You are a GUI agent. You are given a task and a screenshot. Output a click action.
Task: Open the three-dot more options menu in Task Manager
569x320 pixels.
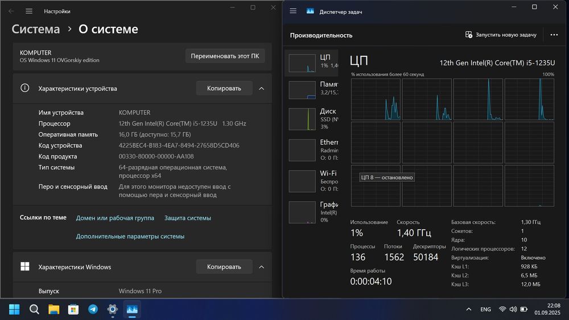554,35
